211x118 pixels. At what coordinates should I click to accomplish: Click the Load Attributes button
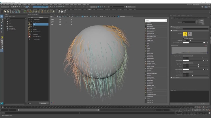pyautogui.click(x=189, y=104)
